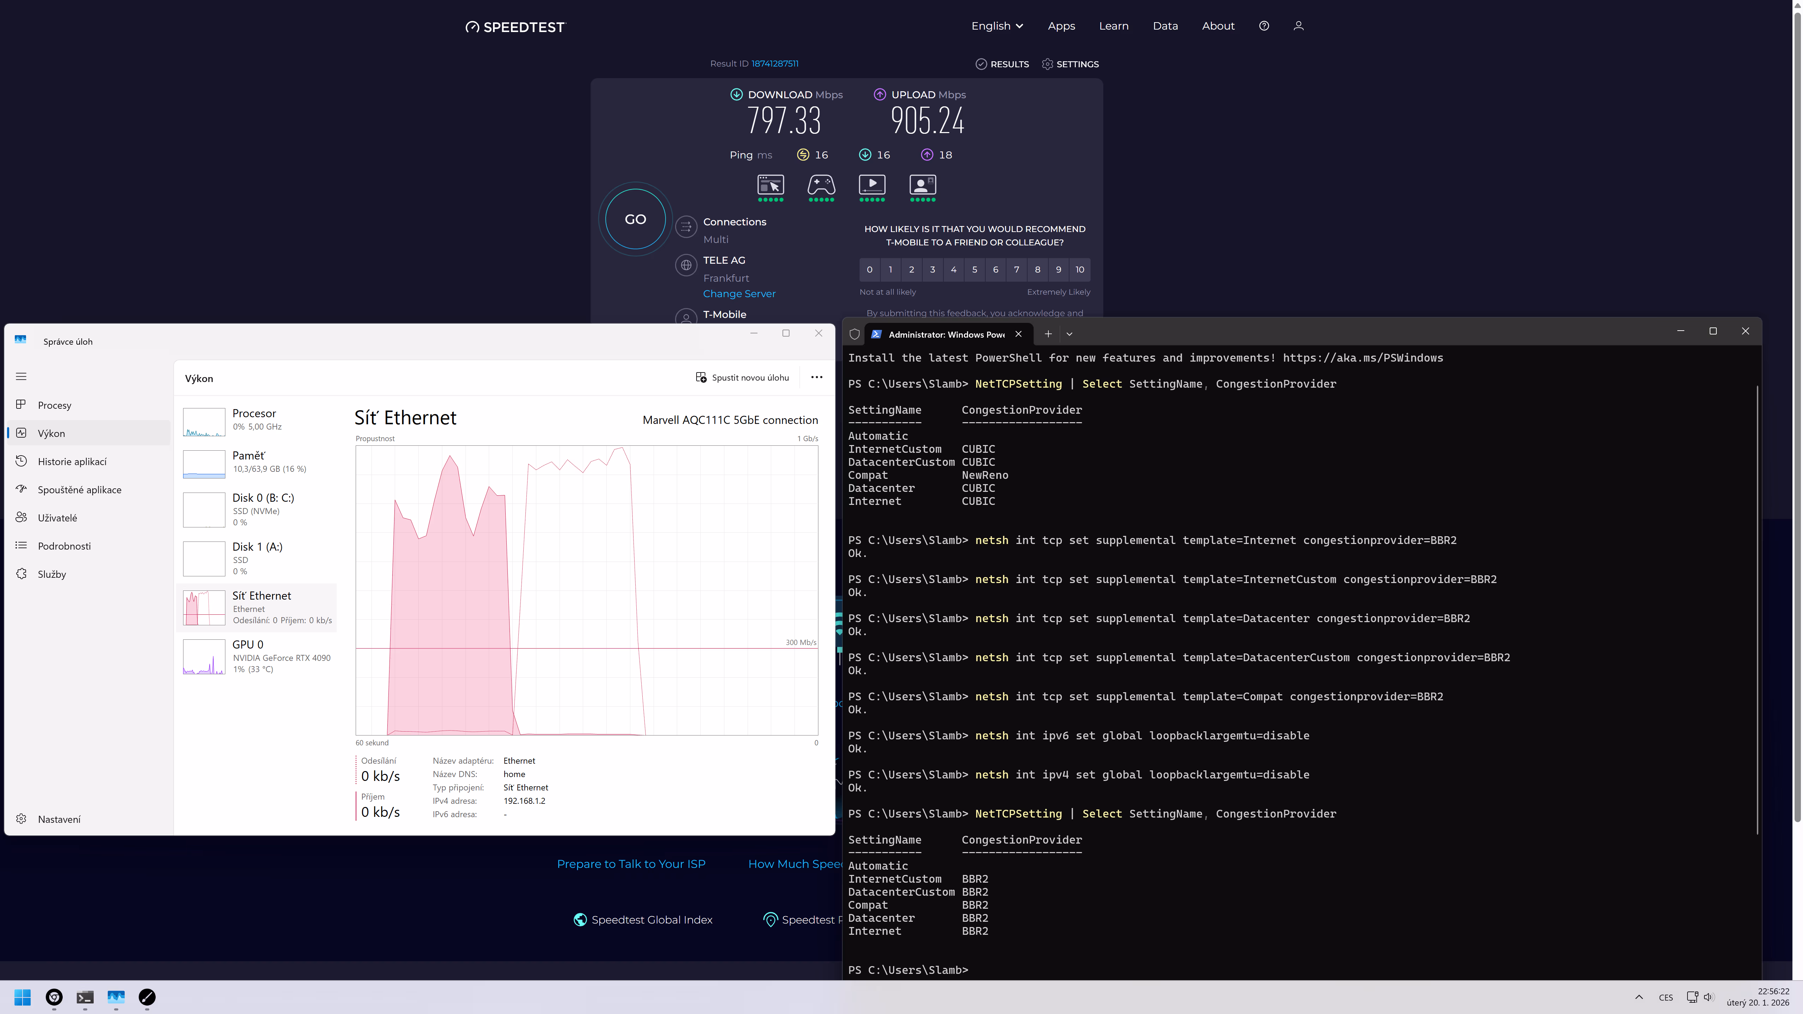
Task: Click the video streaming quality icon
Action: (x=872, y=185)
